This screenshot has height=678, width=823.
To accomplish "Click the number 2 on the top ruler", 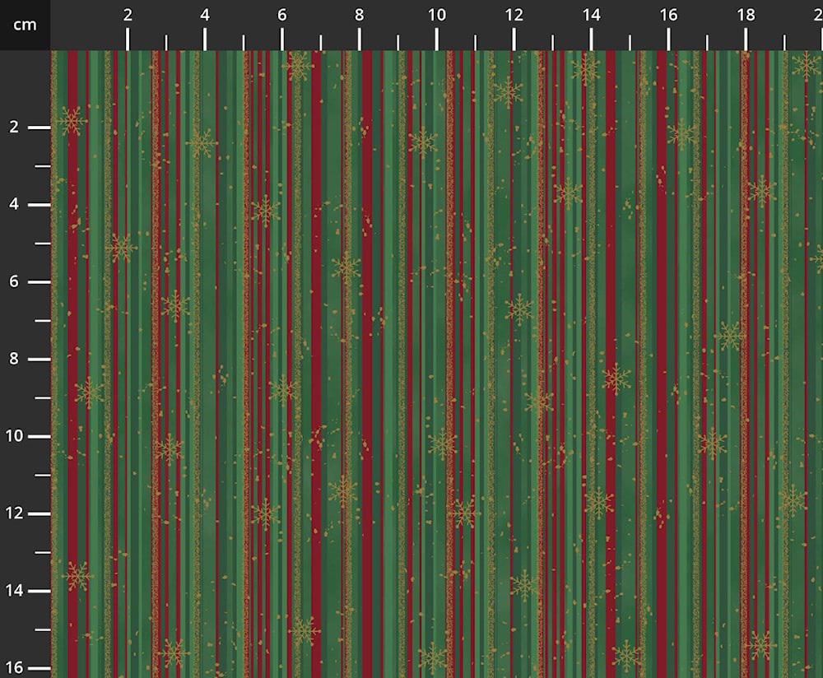I will pyautogui.click(x=128, y=15).
